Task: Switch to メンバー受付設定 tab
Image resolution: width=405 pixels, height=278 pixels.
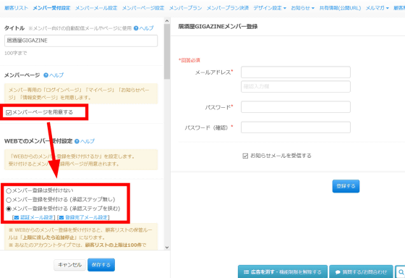Action: [x=51, y=8]
